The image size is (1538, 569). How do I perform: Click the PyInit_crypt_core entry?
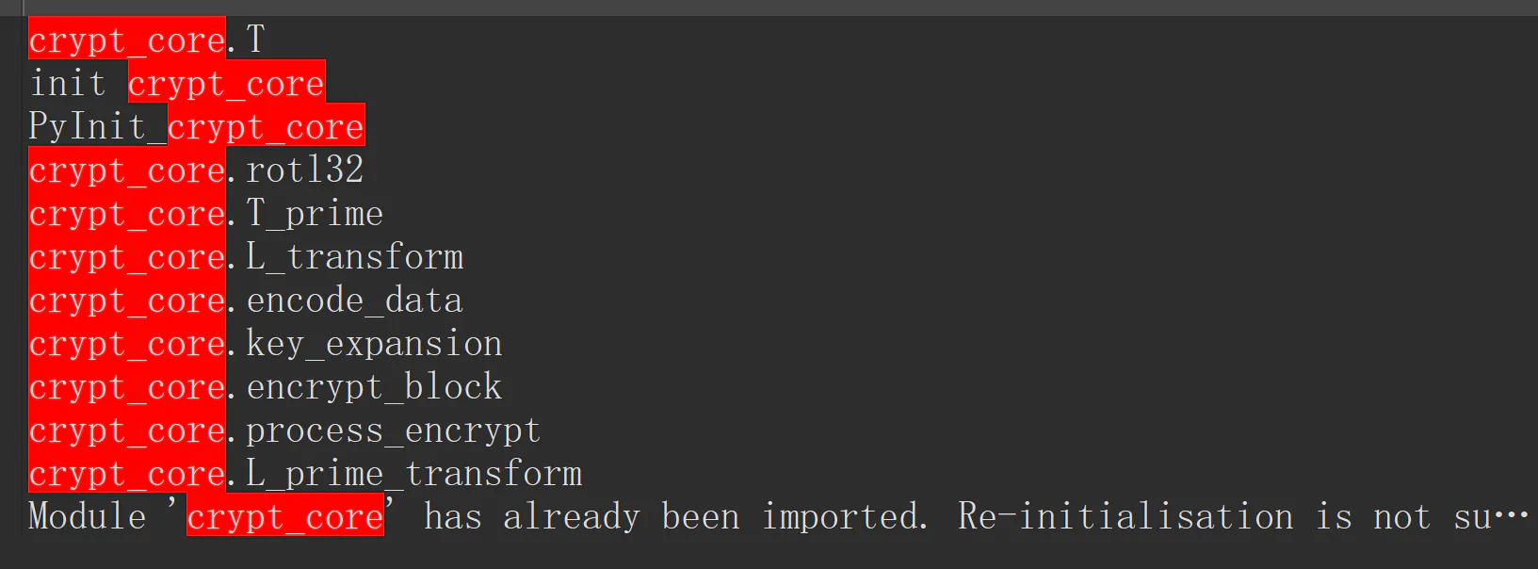pos(197,126)
